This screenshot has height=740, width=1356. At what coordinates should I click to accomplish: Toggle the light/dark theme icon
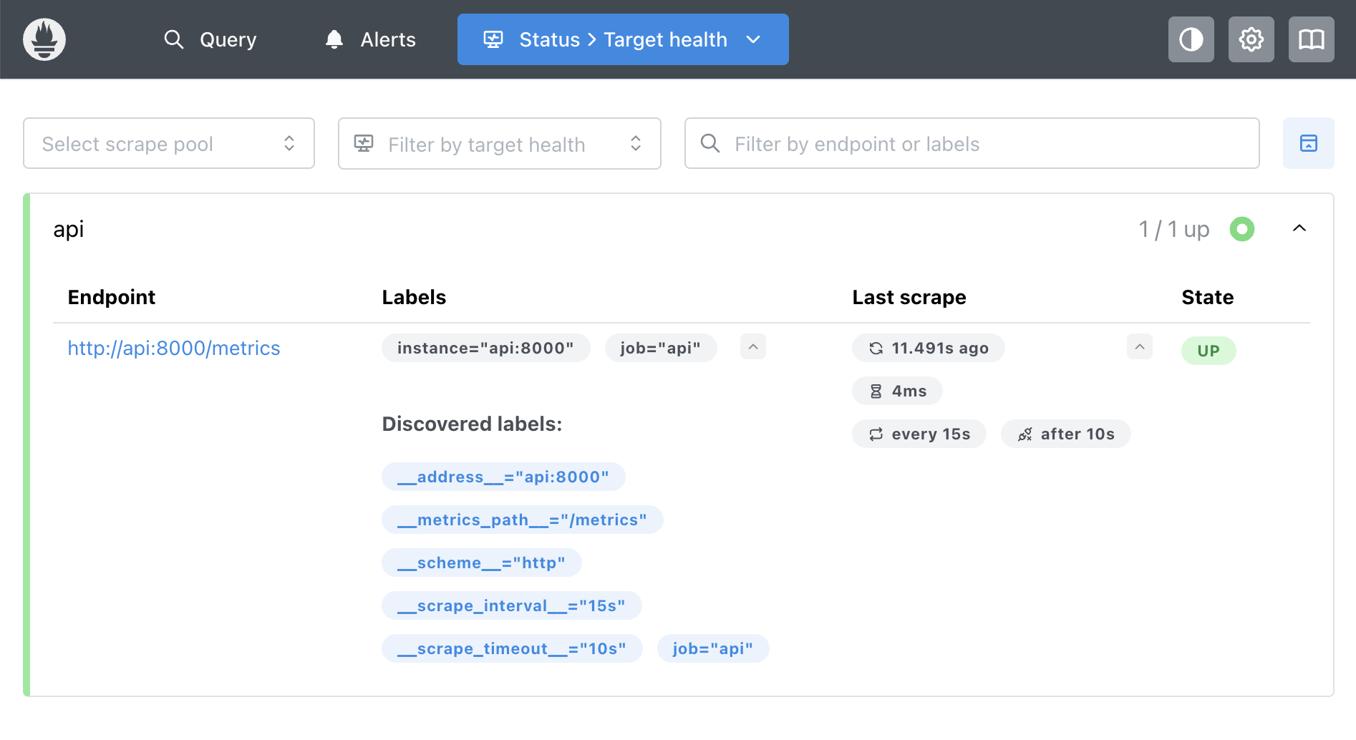click(x=1191, y=39)
